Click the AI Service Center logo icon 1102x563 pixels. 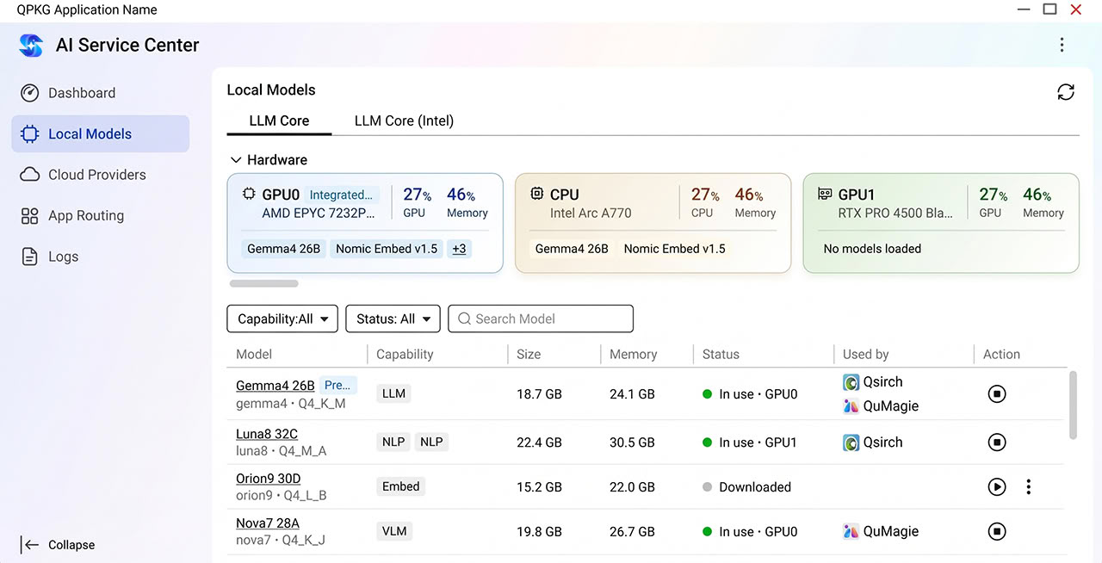(x=31, y=46)
